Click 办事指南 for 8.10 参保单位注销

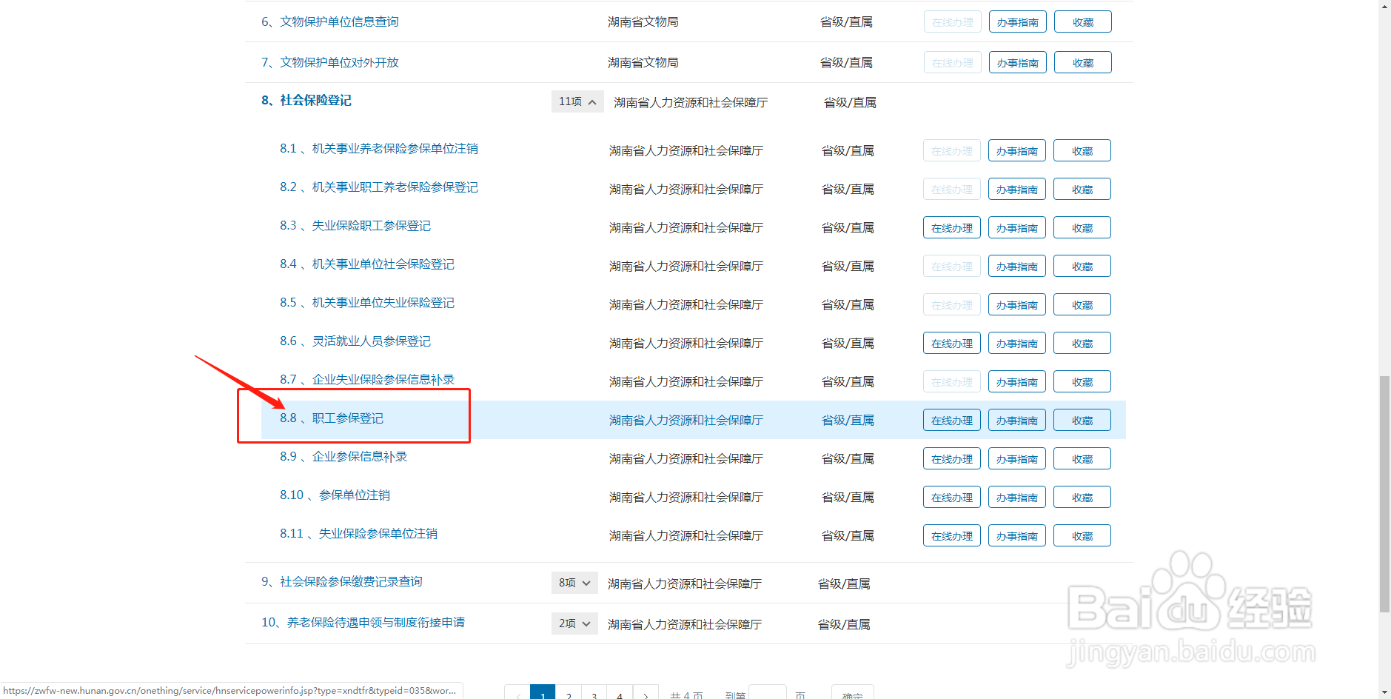point(1017,497)
